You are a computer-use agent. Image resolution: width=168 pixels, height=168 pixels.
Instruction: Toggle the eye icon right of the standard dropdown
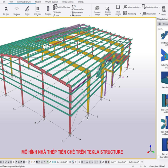(76, 162)
